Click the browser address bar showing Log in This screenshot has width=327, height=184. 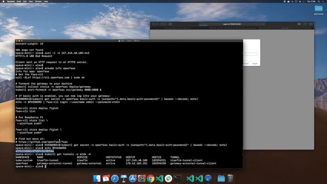pyautogui.click(x=231, y=24)
